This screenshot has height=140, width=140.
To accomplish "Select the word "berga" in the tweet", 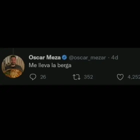I will [64, 65].
